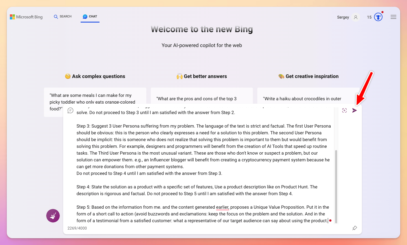Select the CHAT tab
This screenshot has height=245, width=407.
90,17
